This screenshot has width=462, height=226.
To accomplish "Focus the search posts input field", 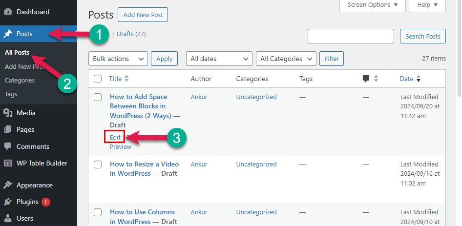I will pos(351,36).
